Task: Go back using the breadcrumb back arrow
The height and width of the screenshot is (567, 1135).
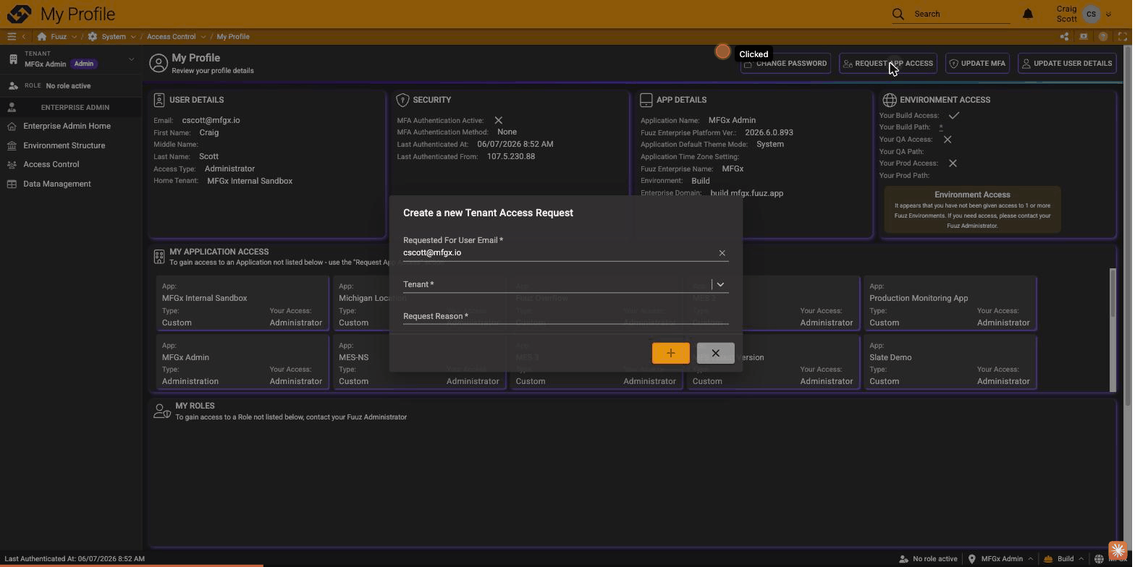Action: pos(24,36)
